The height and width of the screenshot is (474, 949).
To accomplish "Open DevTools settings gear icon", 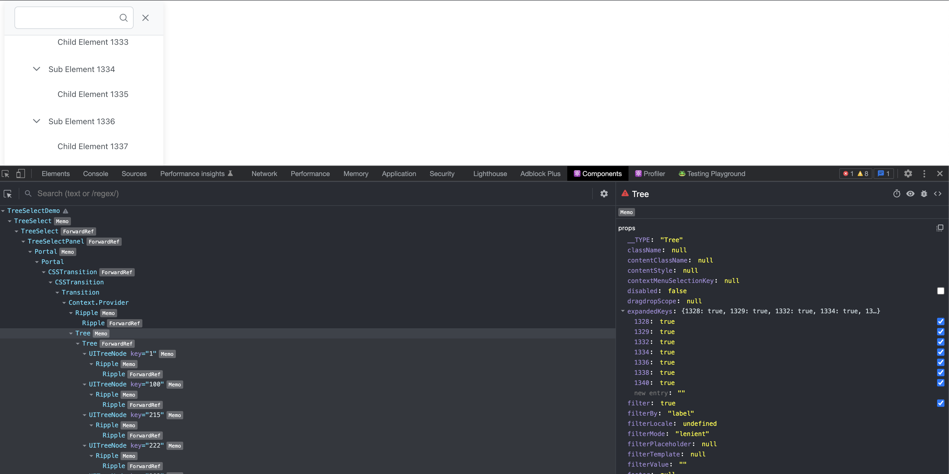I will (908, 173).
